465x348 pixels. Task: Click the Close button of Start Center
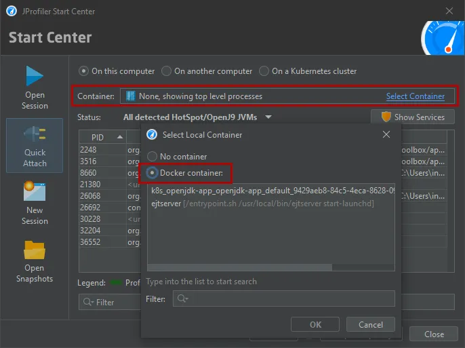pyautogui.click(x=434, y=334)
